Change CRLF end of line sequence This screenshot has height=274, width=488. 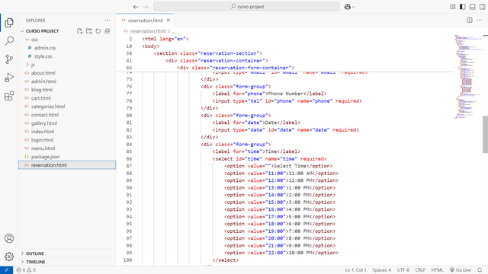click(420, 270)
